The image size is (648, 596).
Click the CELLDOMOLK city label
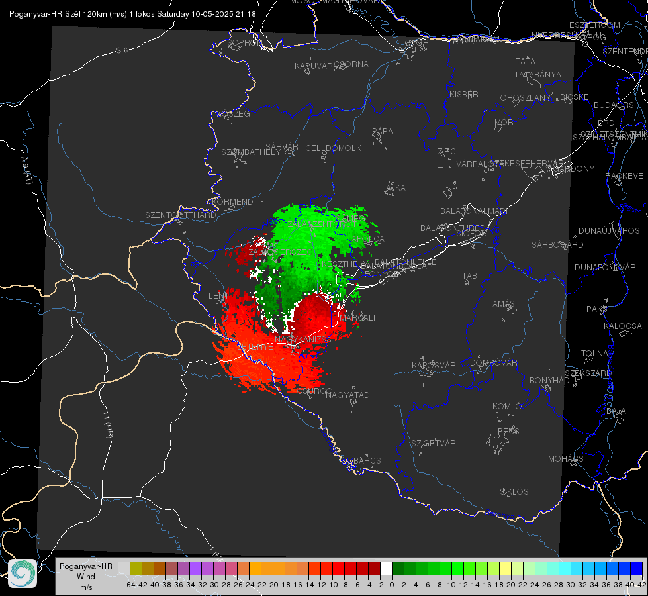(333, 148)
